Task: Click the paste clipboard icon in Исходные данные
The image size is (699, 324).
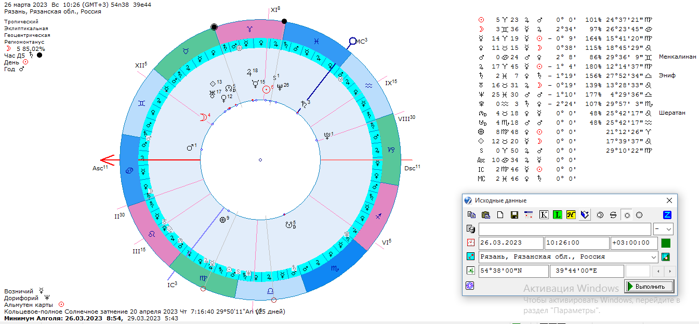Action: pos(486,214)
